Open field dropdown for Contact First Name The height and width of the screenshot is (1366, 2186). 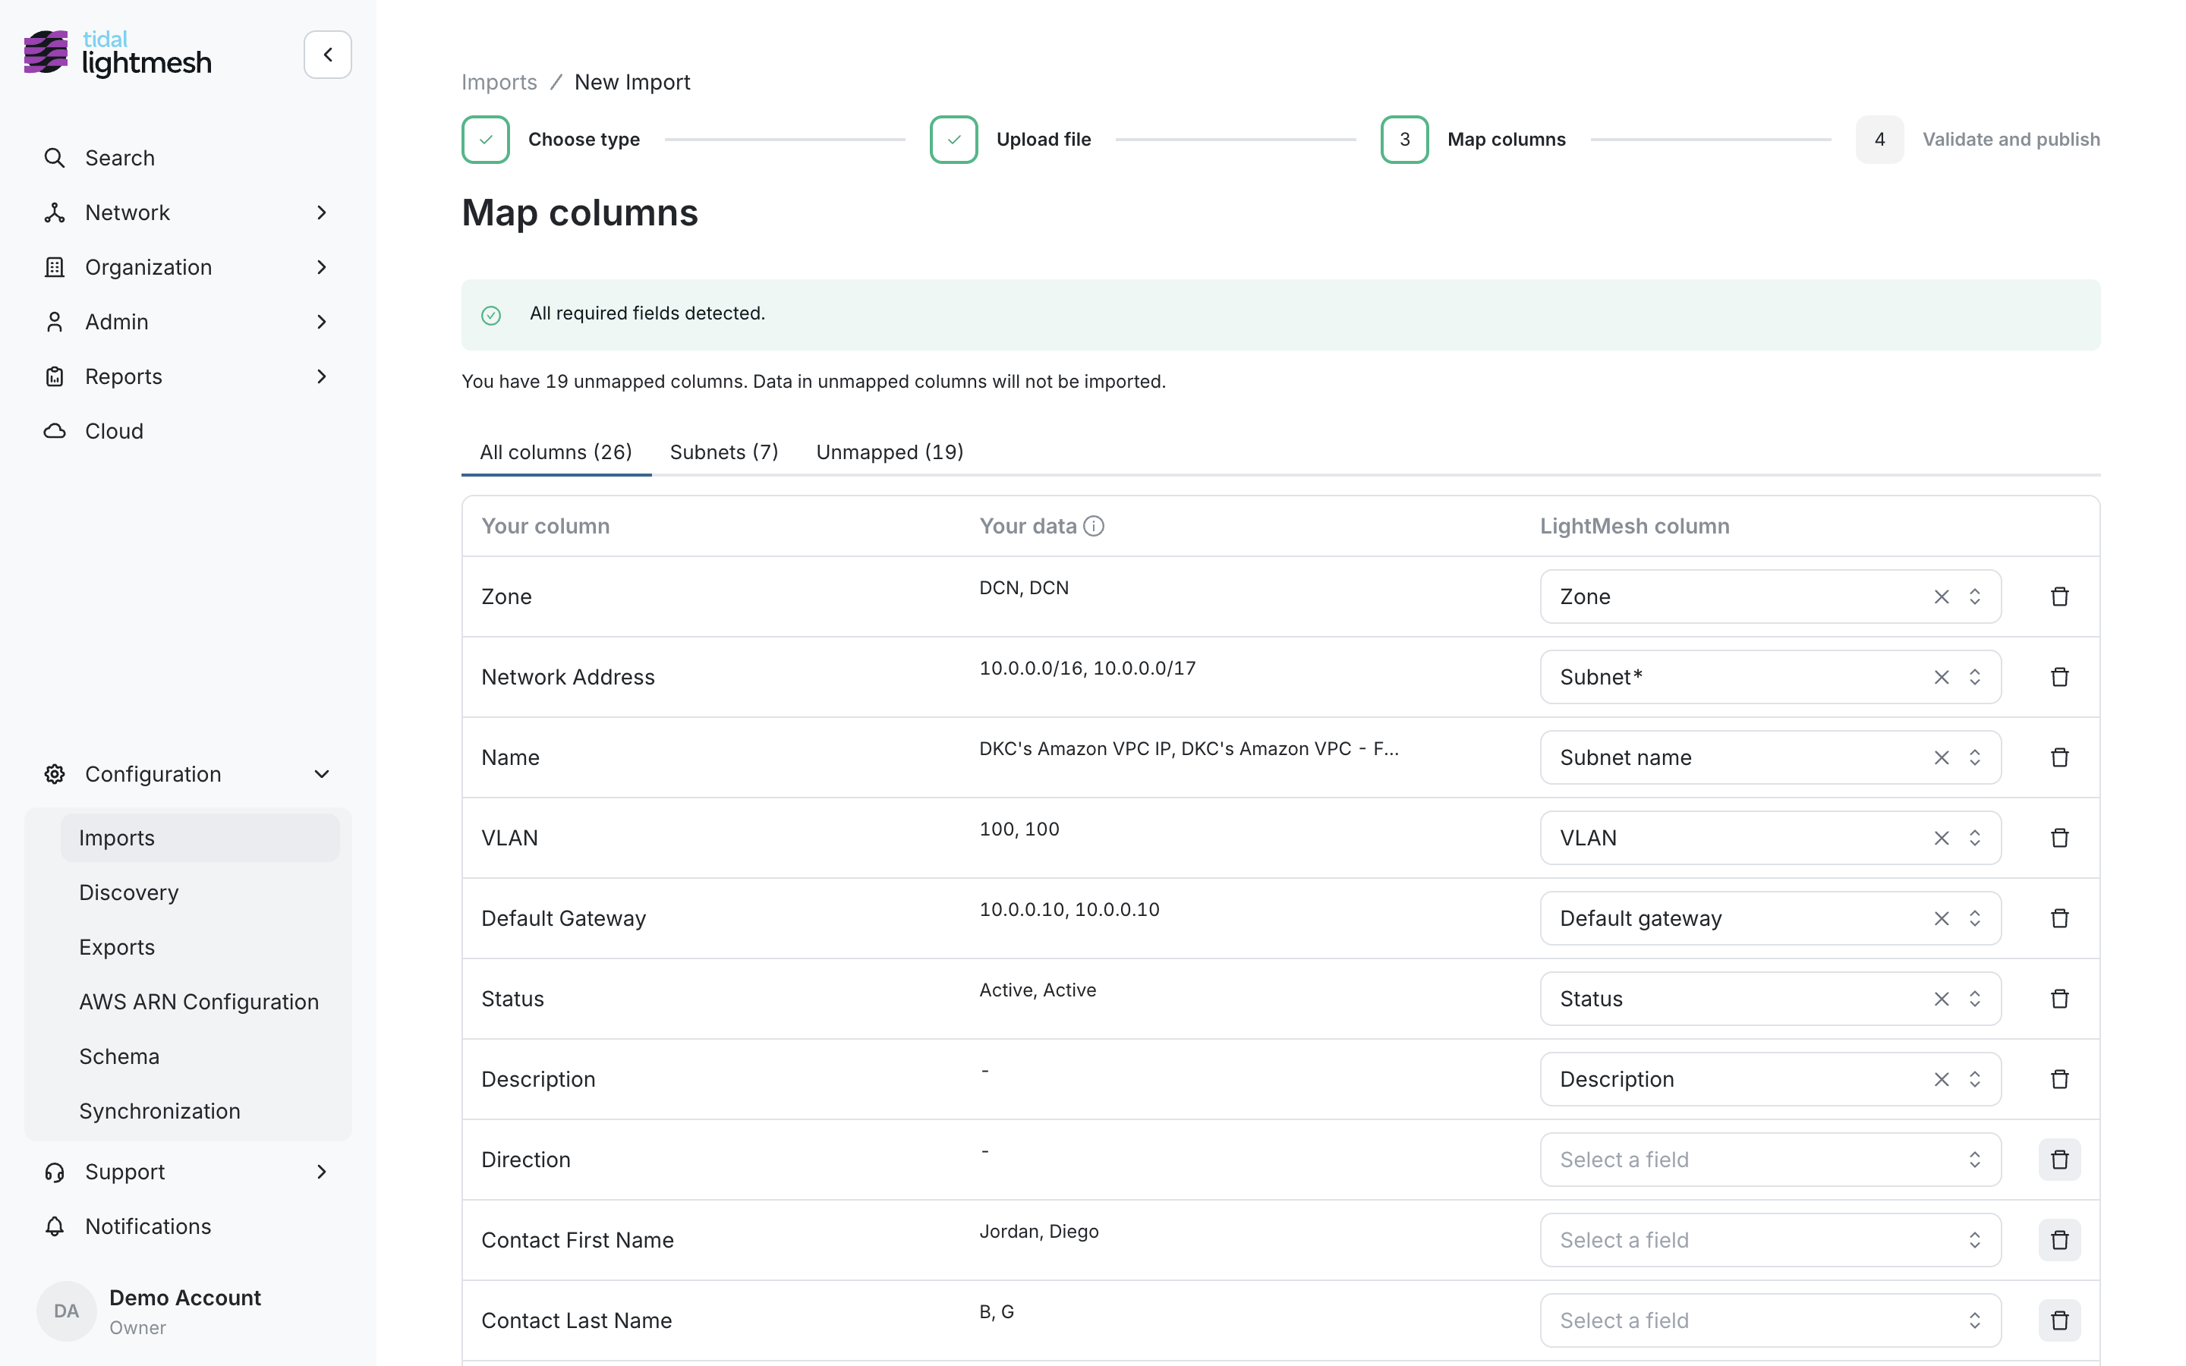tap(1771, 1239)
